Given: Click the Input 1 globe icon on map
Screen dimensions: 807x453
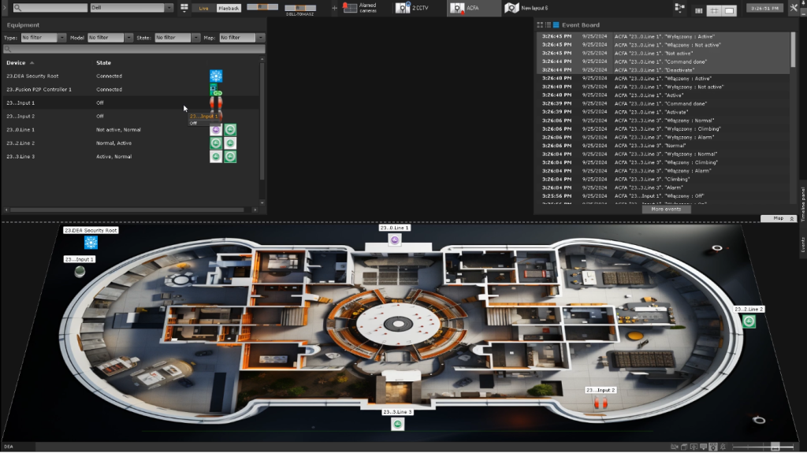Looking at the screenshot, I should 80,271.
